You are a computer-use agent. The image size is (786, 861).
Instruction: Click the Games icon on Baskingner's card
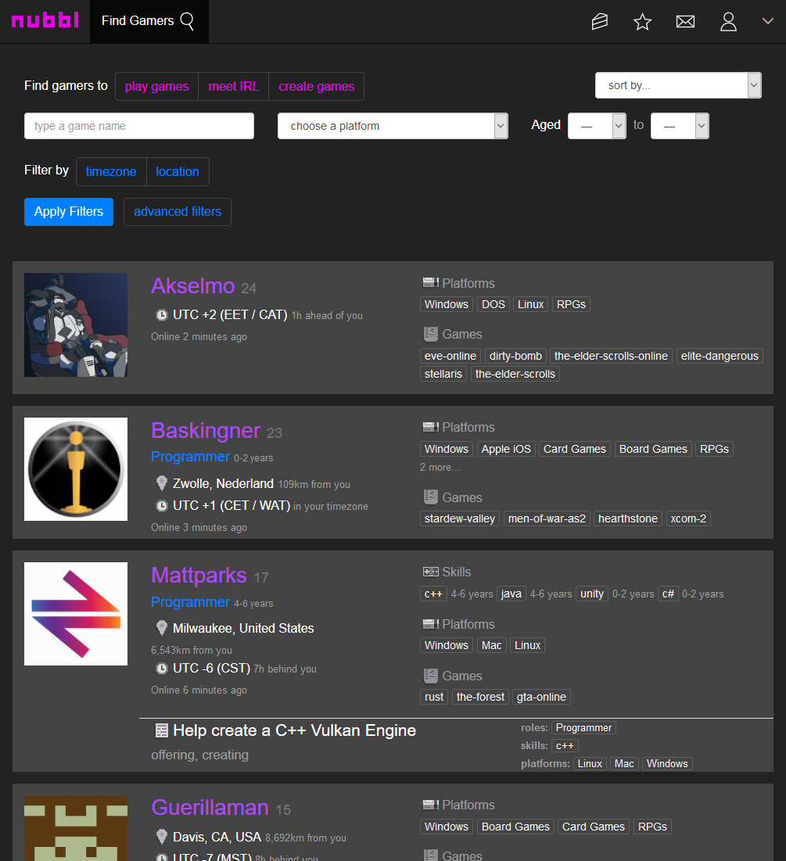click(430, 497)
